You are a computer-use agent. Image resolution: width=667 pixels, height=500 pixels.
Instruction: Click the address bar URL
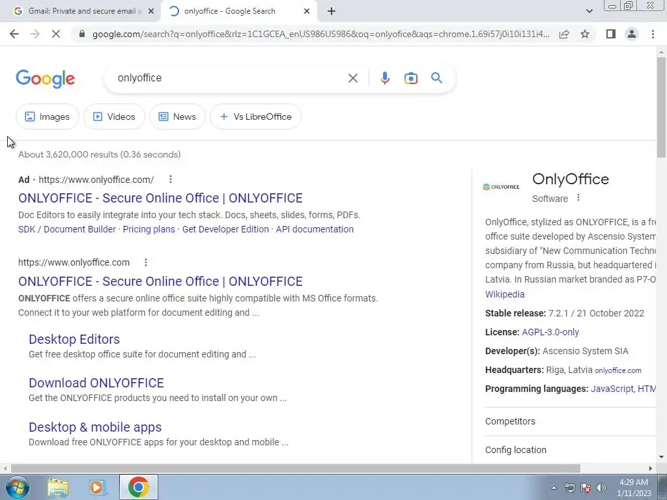point(320,34)
